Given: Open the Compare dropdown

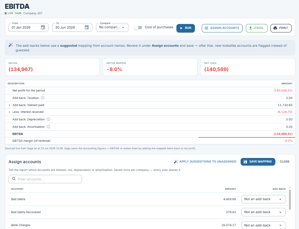Looking at the screenshot, I should coord(112,27).
